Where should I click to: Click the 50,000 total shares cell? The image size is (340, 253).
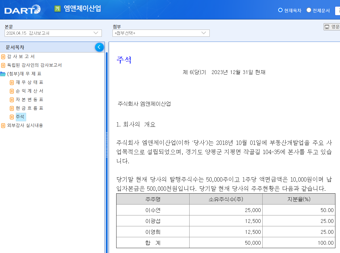pyautogui.click(x=226, y=243)
